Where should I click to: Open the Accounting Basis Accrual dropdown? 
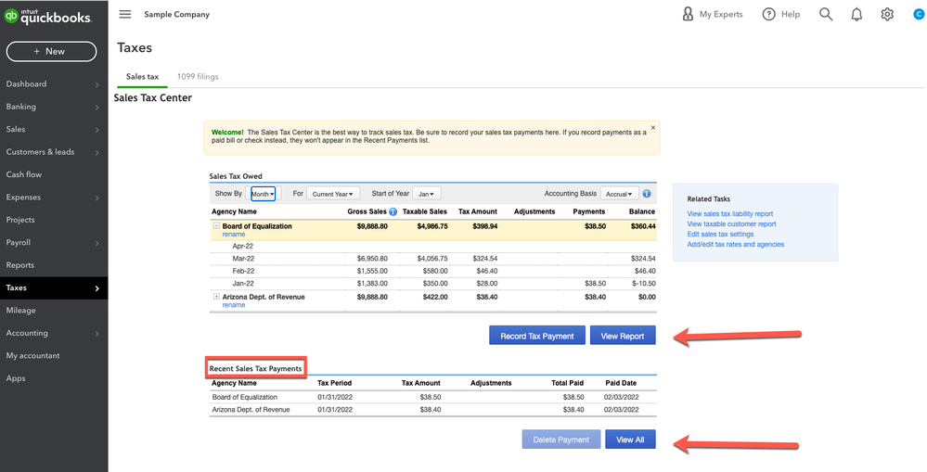(x=619, y=194)
